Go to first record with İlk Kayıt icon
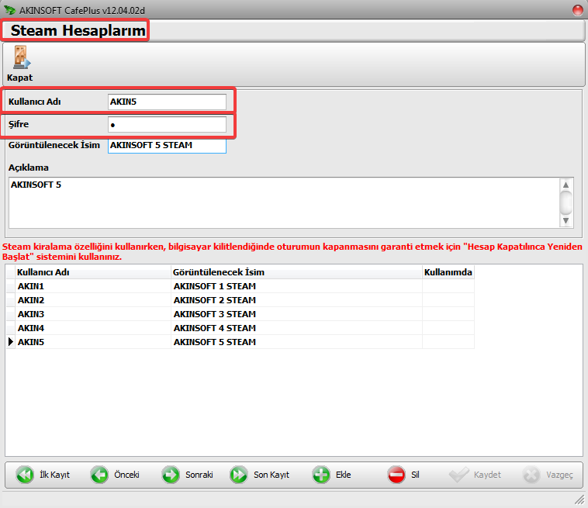Screen dimensions: 588x508 pyautogui.click(x=25, y=475)
